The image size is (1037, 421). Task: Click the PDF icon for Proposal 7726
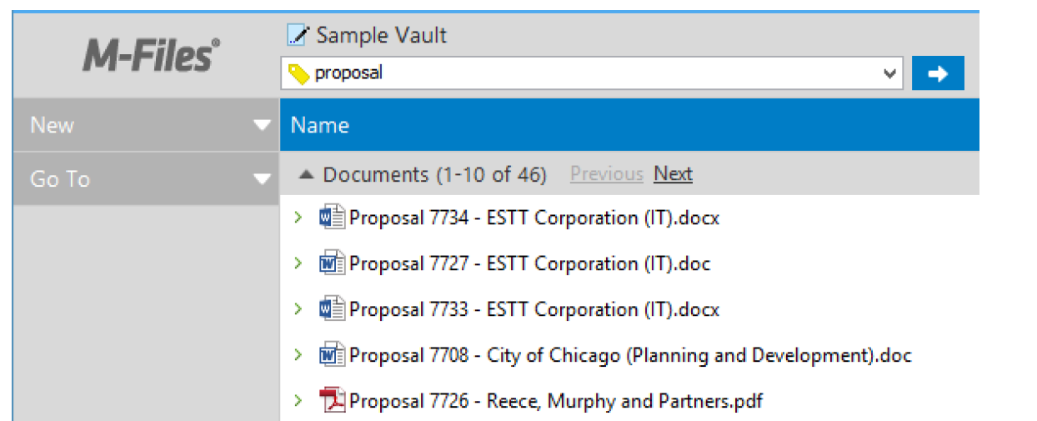(332, 401)
